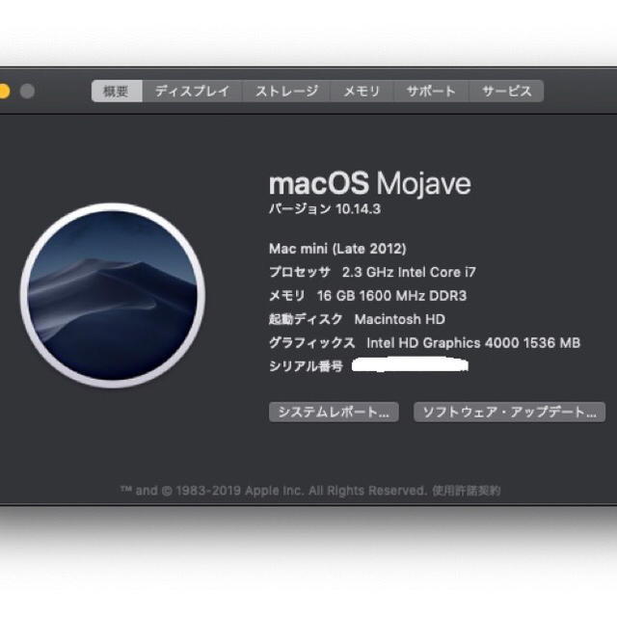Image resolution: width=617 pixels, height=617 pixels.
Task: Click the ソフトウェア・アップデート... button
Action: [509, 412]
